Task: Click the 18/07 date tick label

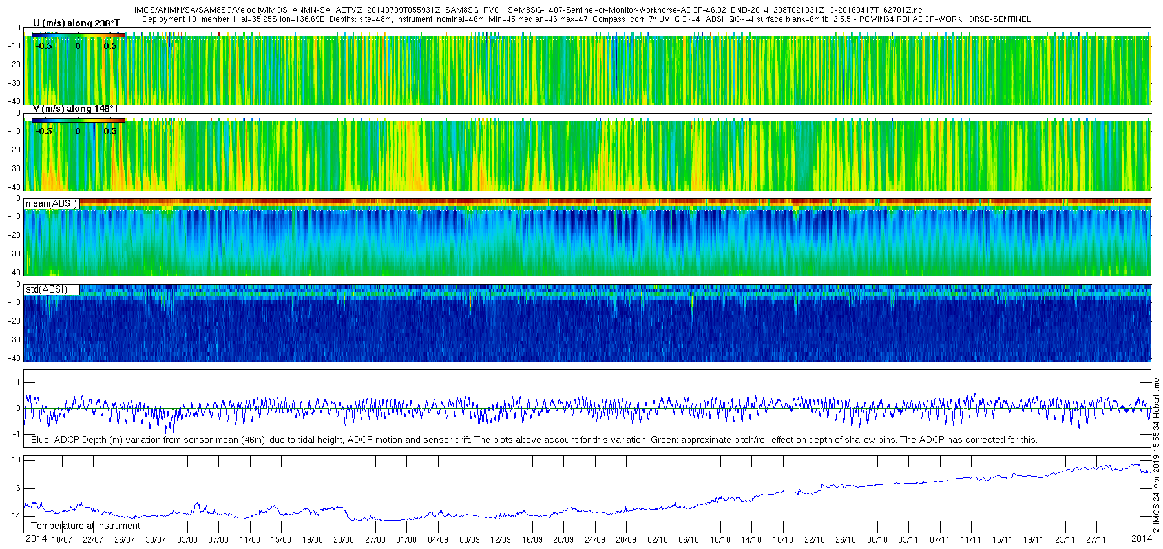Action: (62, 540)
